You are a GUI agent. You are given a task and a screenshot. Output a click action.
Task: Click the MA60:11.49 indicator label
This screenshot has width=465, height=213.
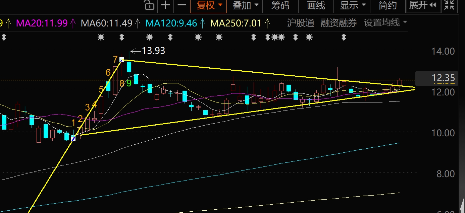(x=107, y=23)
